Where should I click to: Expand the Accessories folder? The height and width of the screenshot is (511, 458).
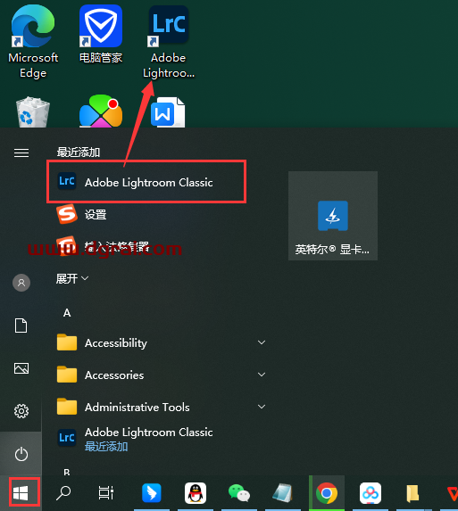pyautogui.click(x=161, y=375)
